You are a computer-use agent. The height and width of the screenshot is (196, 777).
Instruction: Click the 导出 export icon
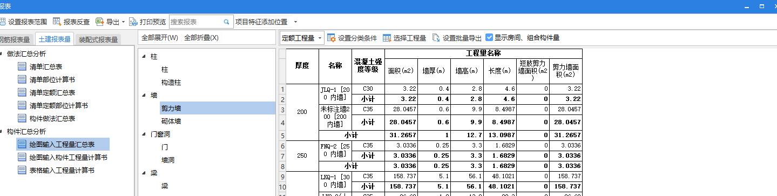tap(99, 22)
